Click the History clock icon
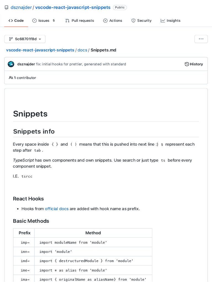212x282 pixels. click(x=187, y=64)
